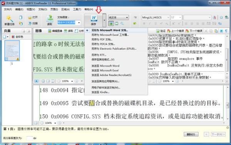Click the 读取 icon in the image panel toolbar
Viewport: 231px width, 145px height.
coord(65,31)
